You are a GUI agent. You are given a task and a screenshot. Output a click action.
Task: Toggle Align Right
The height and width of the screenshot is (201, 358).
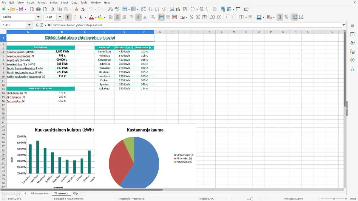tap(124, 17)
